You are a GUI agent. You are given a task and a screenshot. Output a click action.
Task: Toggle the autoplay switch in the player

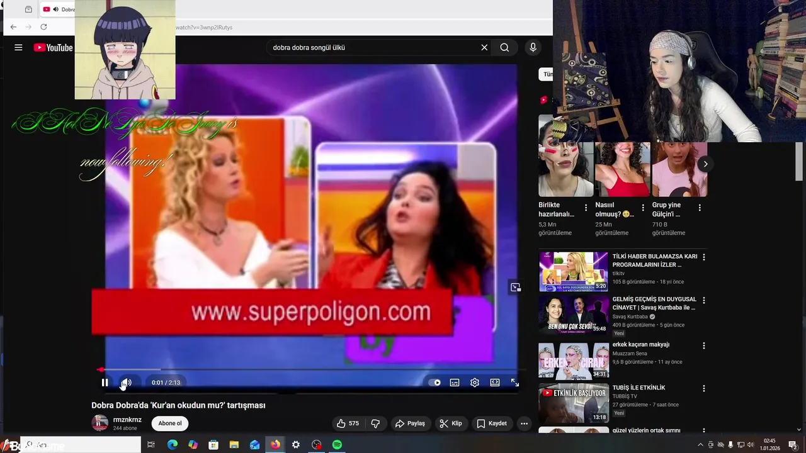pos(434,383)
